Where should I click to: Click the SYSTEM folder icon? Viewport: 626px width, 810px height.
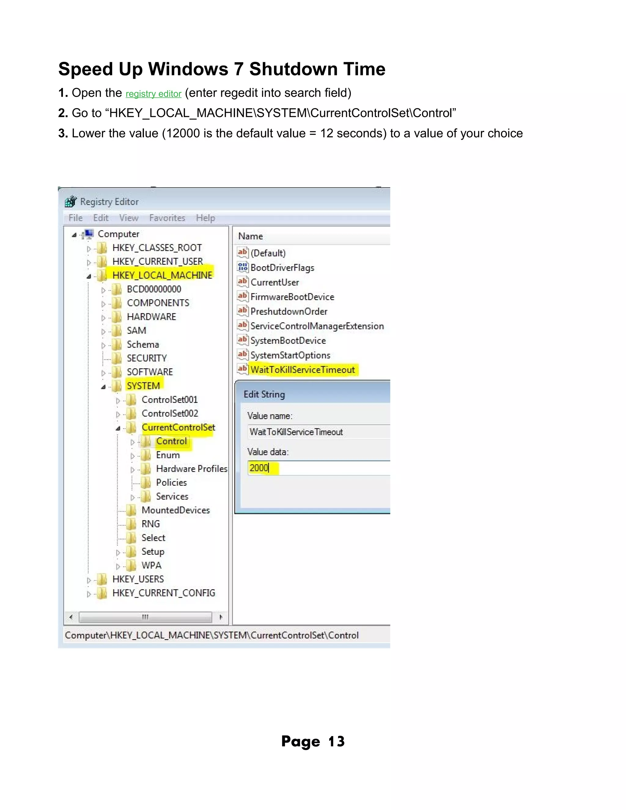[x=117, y=385]
